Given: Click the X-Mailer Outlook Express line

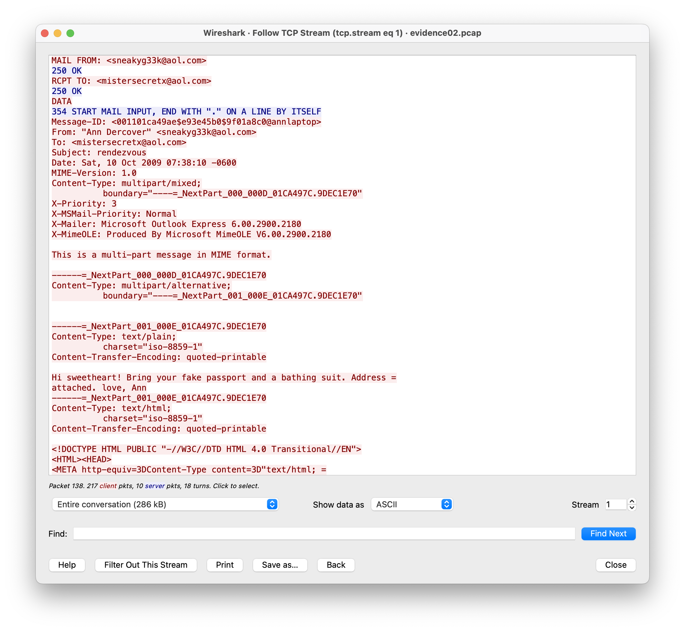Looking at the screenshot, I should 176,224.
